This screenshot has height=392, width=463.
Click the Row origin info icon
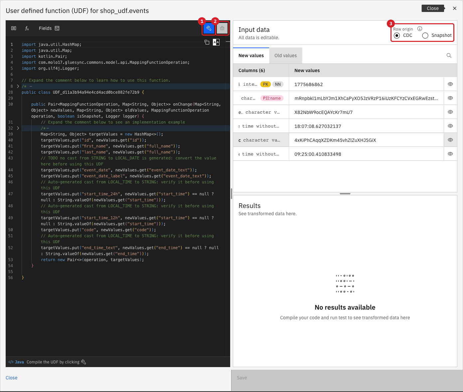click(x=420, y=29)
